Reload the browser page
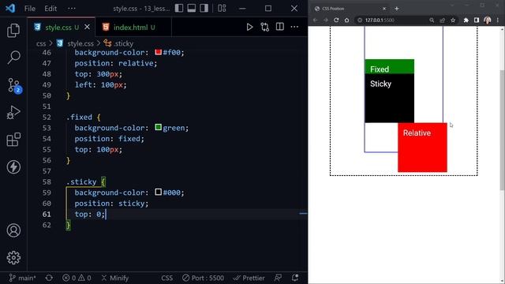The image size is (505, 284). click(x=336, y=20)
